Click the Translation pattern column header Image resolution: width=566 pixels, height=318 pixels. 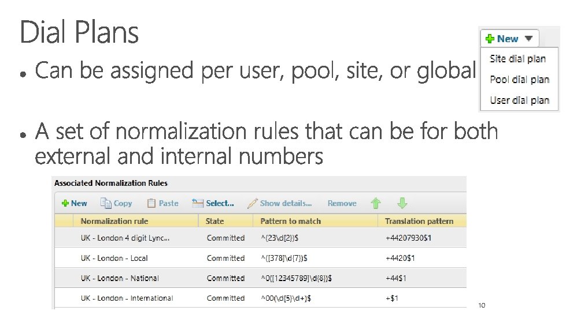tap(419, 221)
